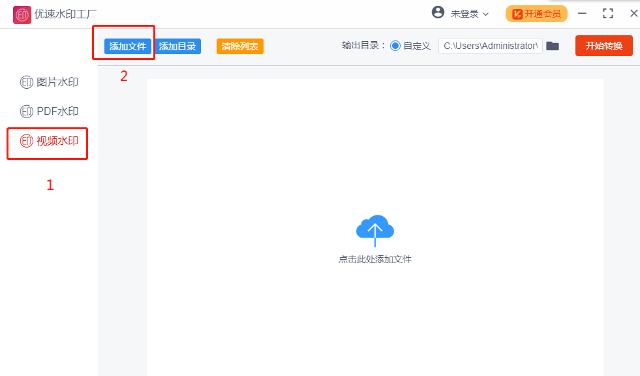Click the 点击此处添加文件 text
This screenshot has width=640, height=376.
click(x=375, y=259)
